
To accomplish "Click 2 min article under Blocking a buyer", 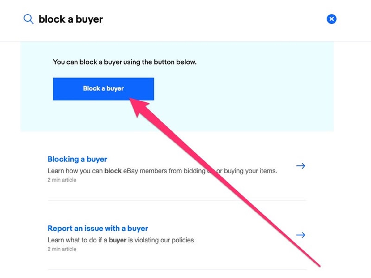I will coord(62,180).
